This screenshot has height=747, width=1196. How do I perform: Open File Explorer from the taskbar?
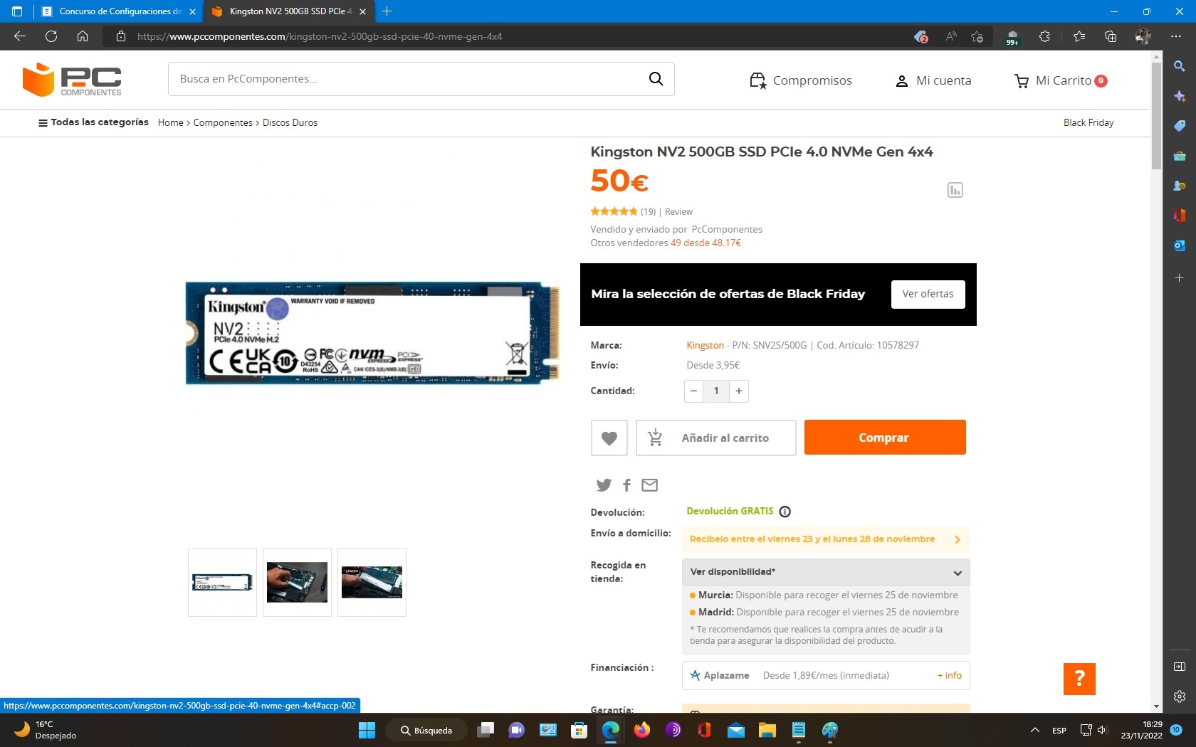point(767,730)
